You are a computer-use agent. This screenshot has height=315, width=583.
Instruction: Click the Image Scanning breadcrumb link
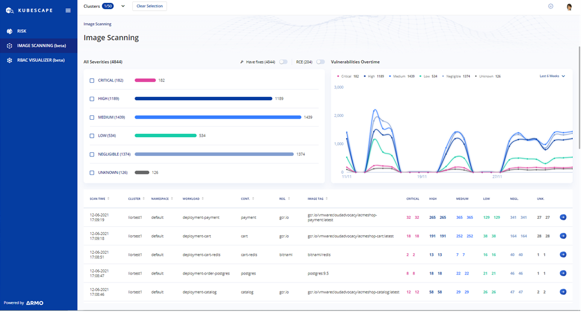[97, 24]
